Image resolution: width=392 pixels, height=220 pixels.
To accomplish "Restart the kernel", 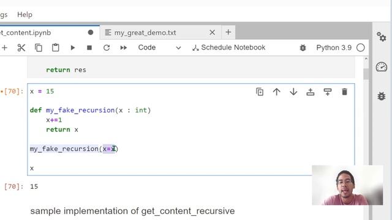I will click(107, 48).
